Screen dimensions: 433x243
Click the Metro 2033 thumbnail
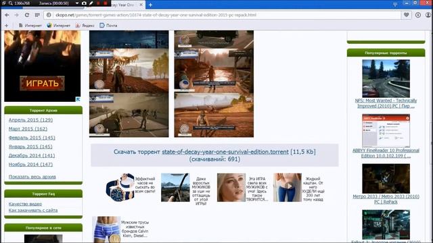386,178
